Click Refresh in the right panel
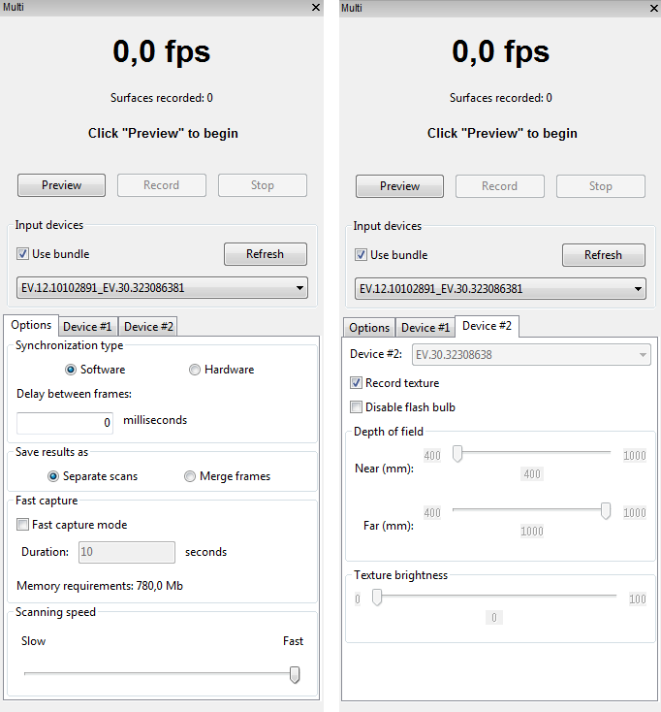This screenshot has height=712, width=661. pos(603,255)
